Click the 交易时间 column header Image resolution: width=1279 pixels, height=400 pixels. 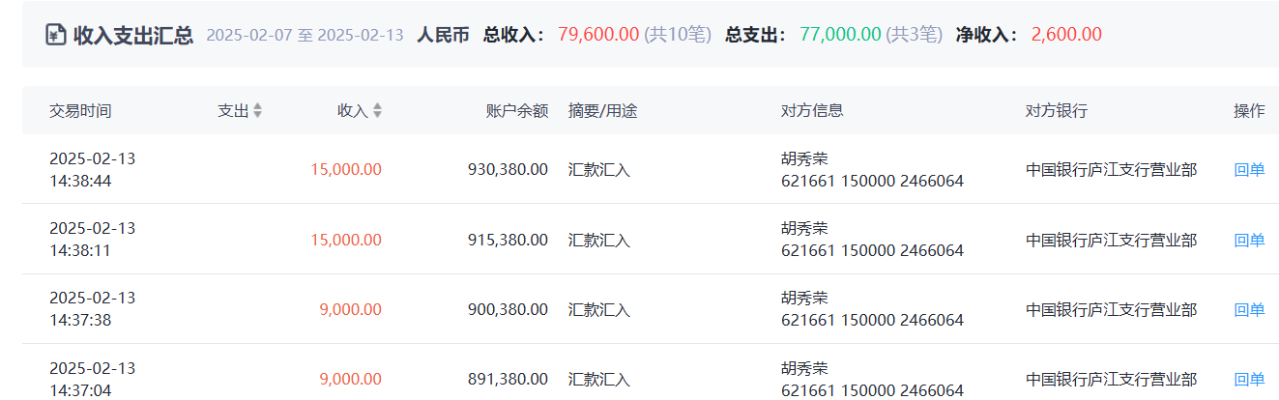pyautogui.click(x=80, y=111)
